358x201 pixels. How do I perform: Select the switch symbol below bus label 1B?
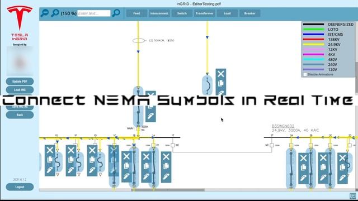134,167
